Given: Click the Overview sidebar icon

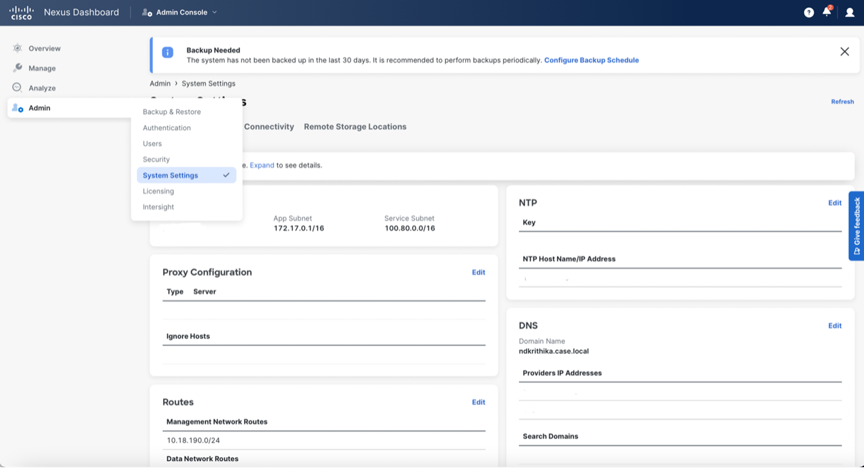Looking at the screenshot, I should [x=18, y=48].
